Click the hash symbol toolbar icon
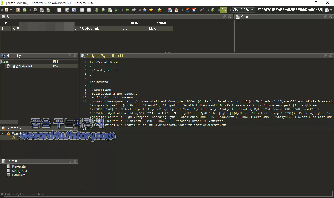 202,10
